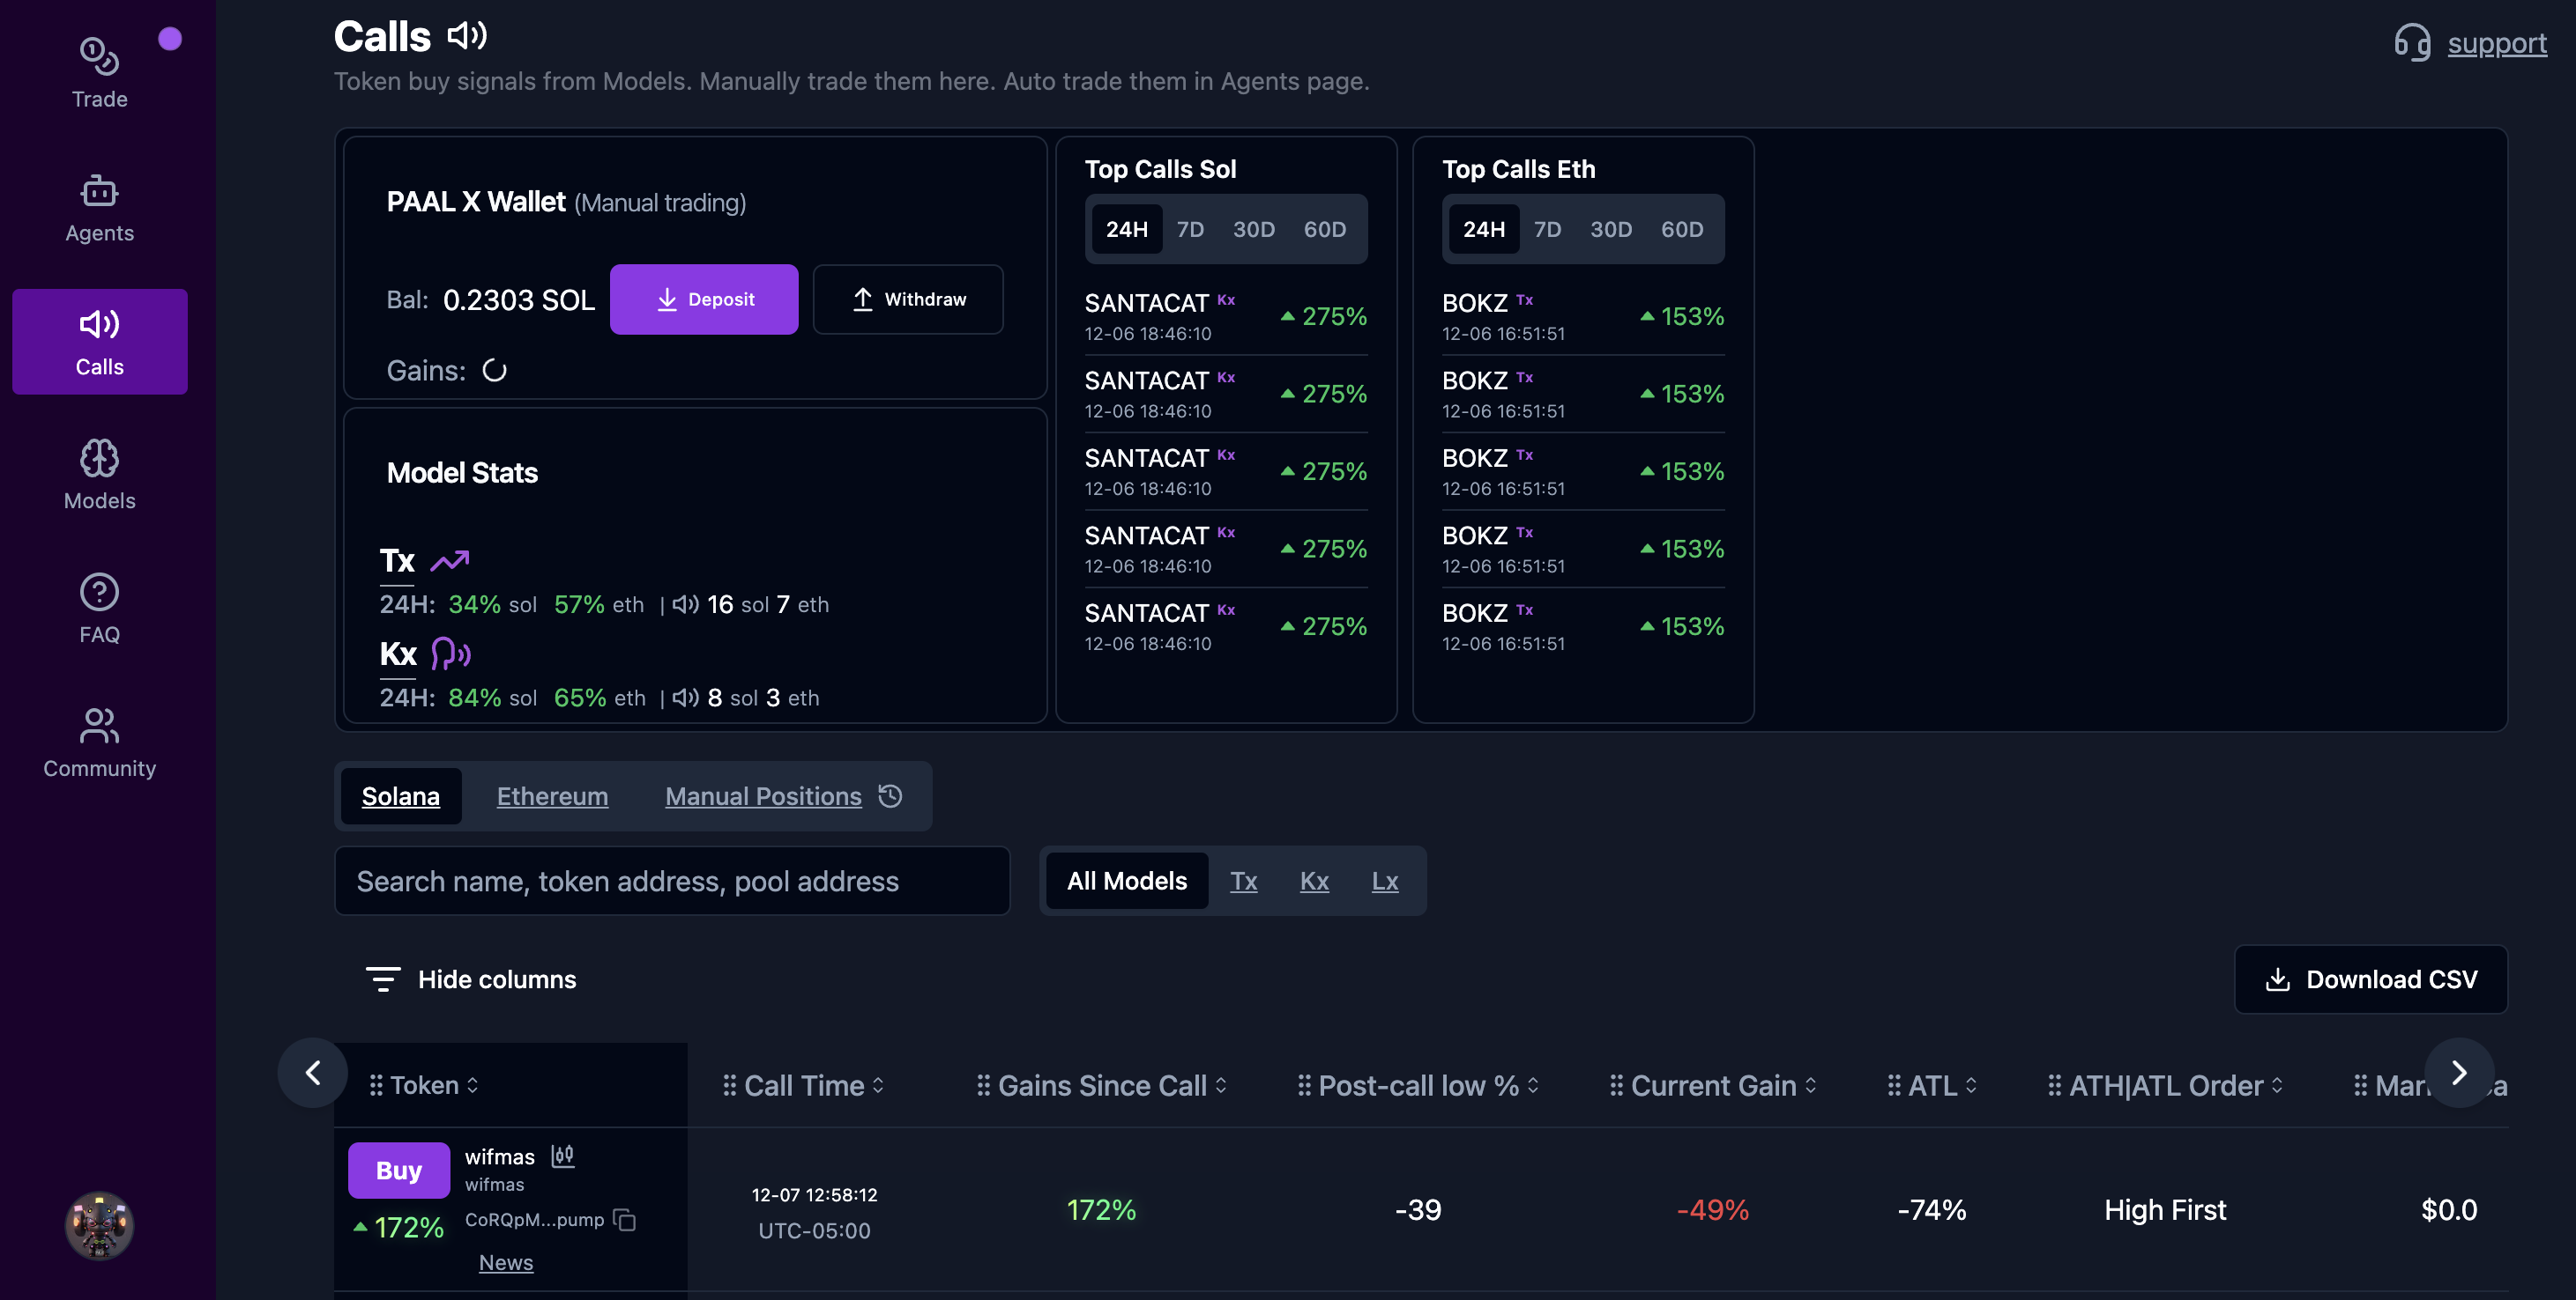Copy the wifmas token address
2576x1300 pixels.
[x=625, y=1220]
